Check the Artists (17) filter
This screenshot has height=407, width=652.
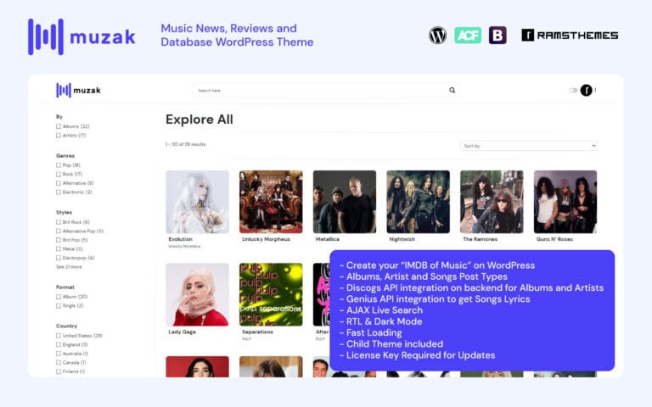click(59, 136)
